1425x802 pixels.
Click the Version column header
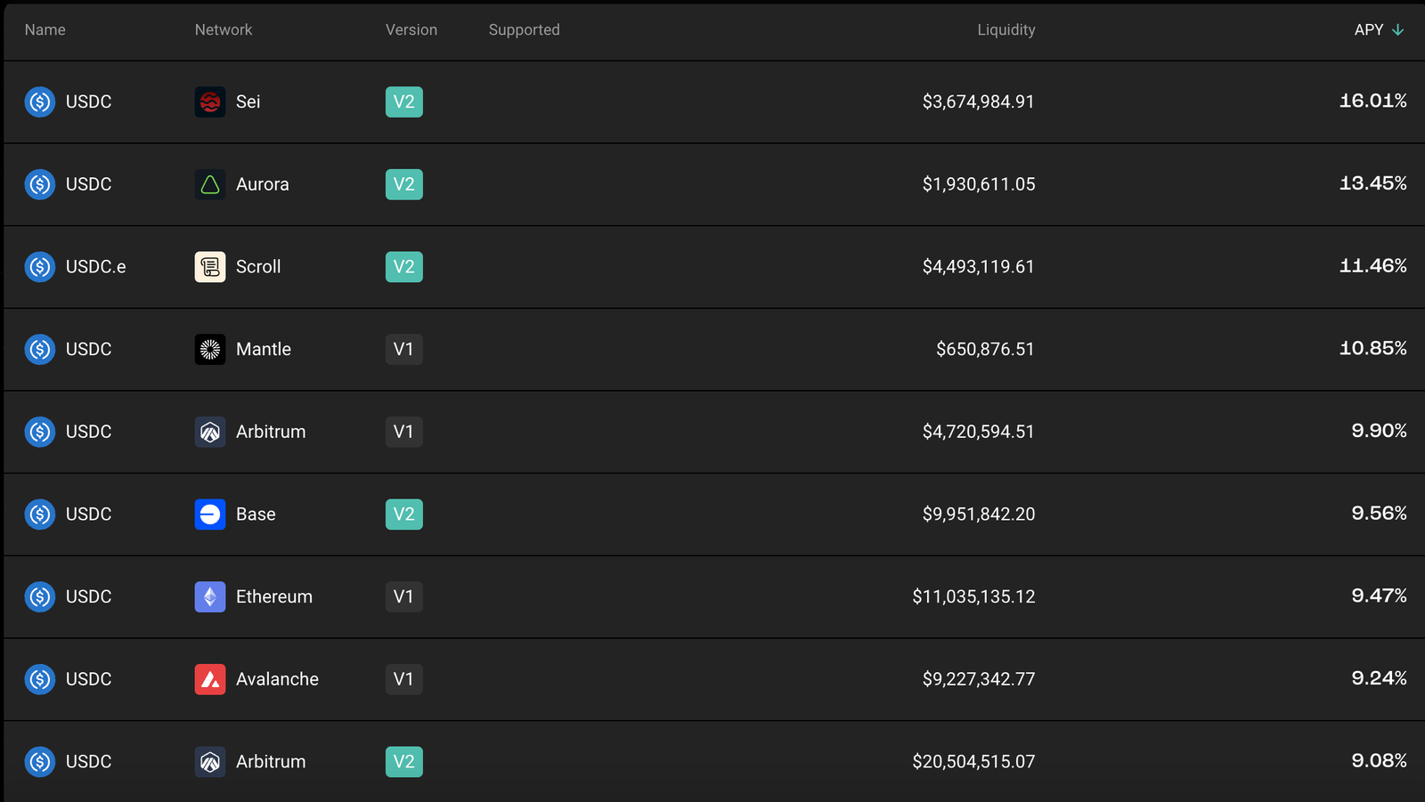411,30
